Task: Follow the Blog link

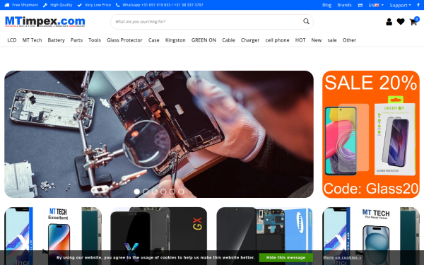Action: tap(326, 5)
